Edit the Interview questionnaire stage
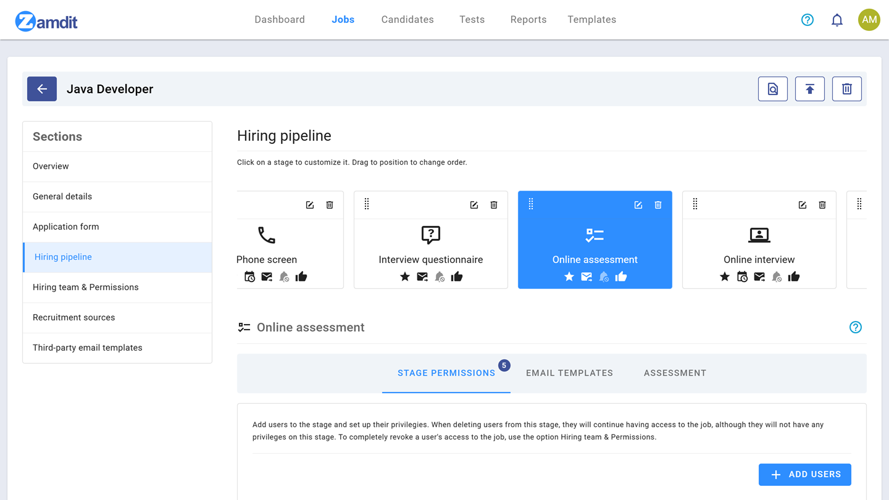 474,205
